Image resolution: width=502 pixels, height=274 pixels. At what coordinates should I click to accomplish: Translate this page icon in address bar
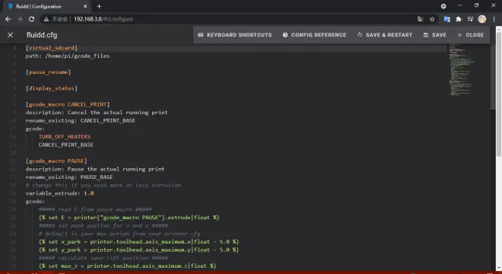tap(420, 19)
